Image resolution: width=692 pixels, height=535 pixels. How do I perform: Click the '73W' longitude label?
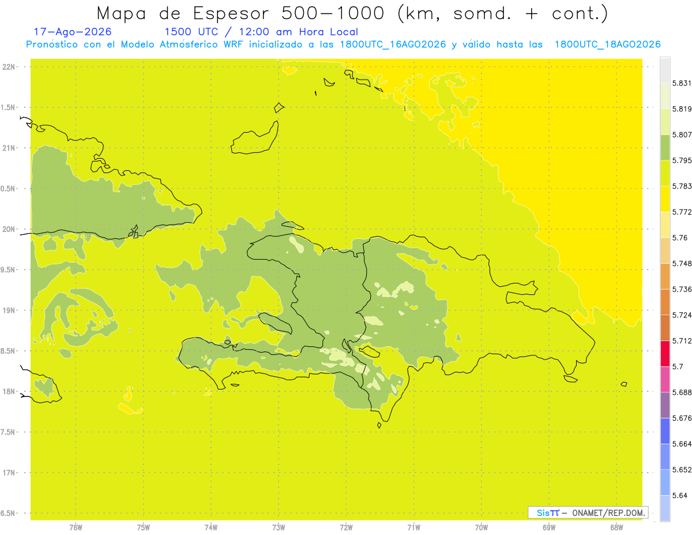click(x=279, y=527)
